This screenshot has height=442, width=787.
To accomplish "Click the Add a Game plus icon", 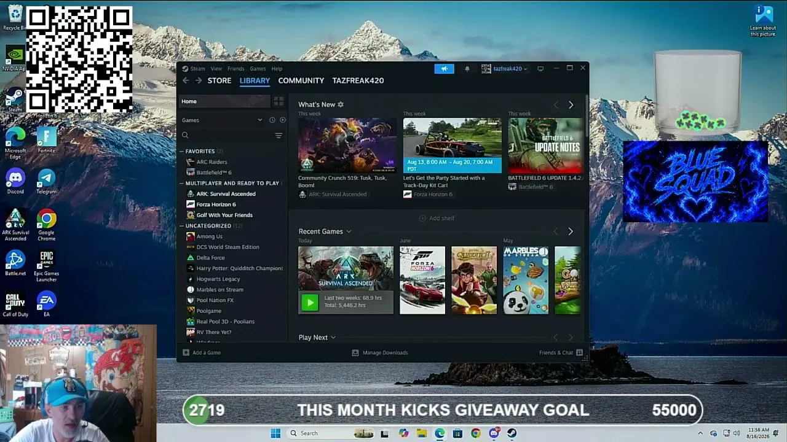I will pyautogui.click(x=186, y=353).
